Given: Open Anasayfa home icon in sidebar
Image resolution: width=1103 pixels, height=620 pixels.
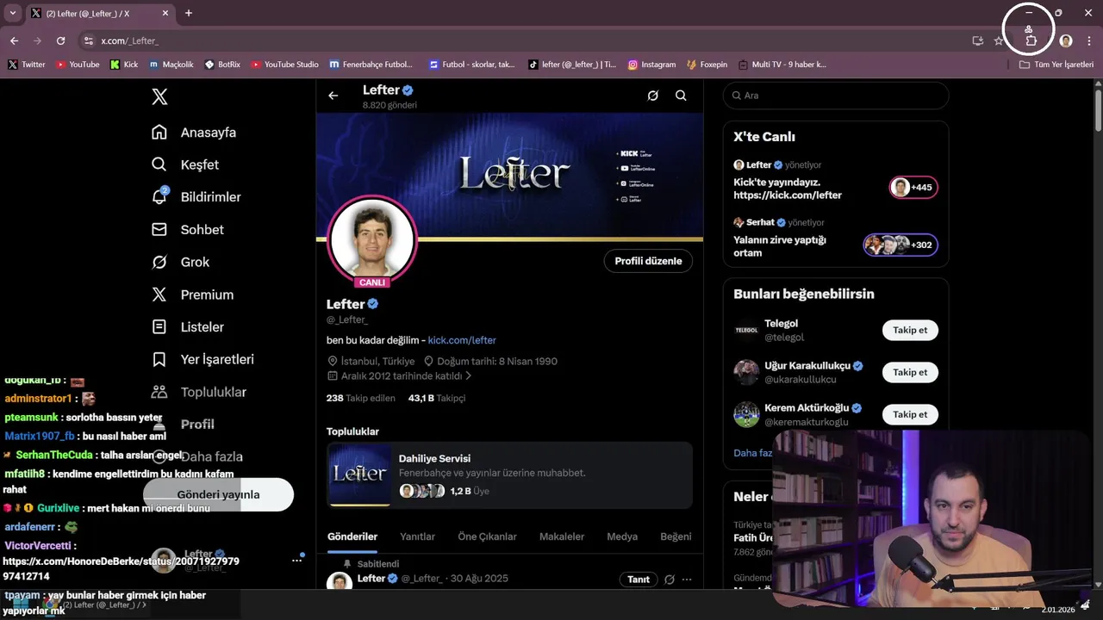Looking at the screenshot, I should pos(159,132).
